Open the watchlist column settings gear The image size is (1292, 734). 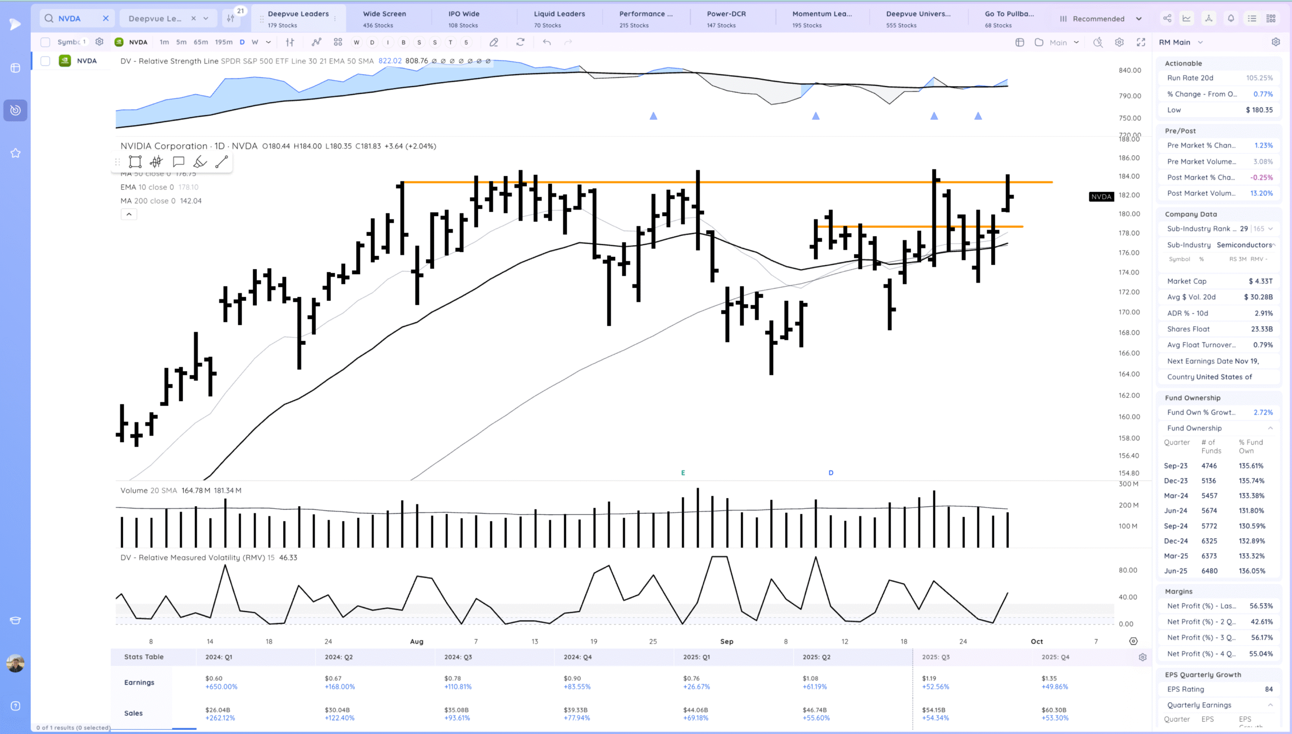[x=99, y=42]
